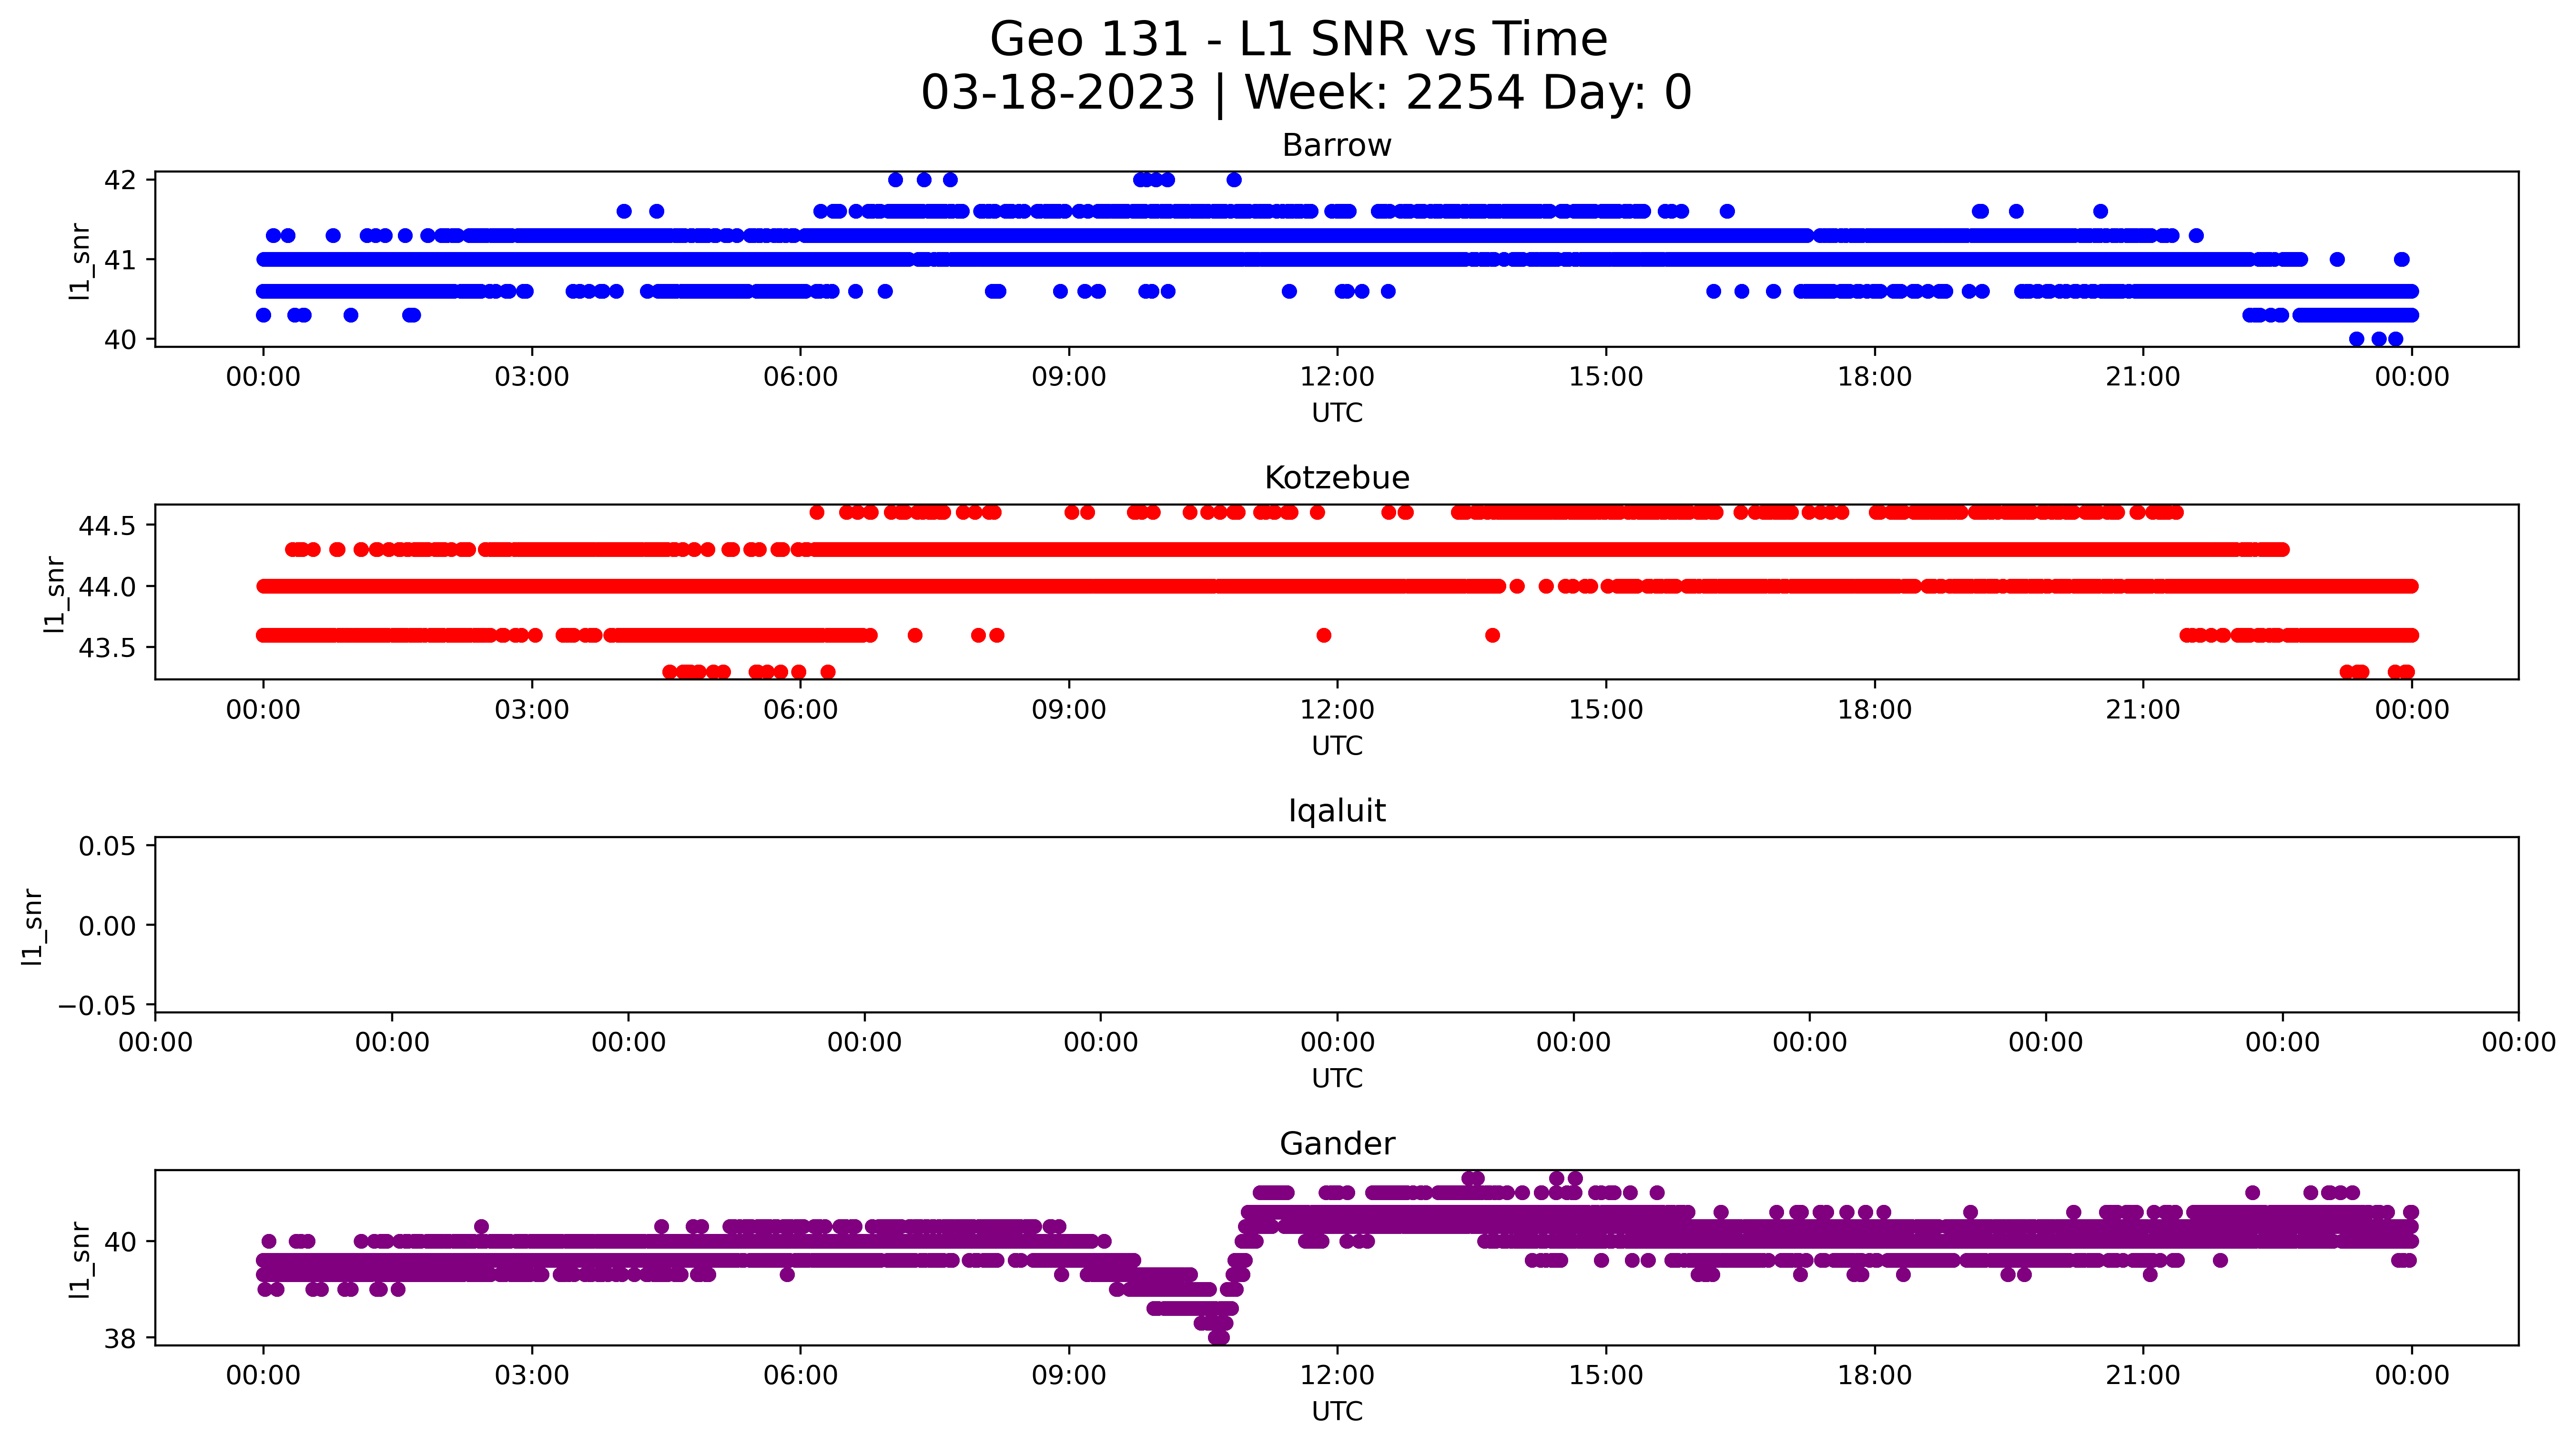Viewport: 2576px width, 1445px height.
Task: Click the '18:00' x-tick on the Gander plot
Action: pos(1874,1375)
